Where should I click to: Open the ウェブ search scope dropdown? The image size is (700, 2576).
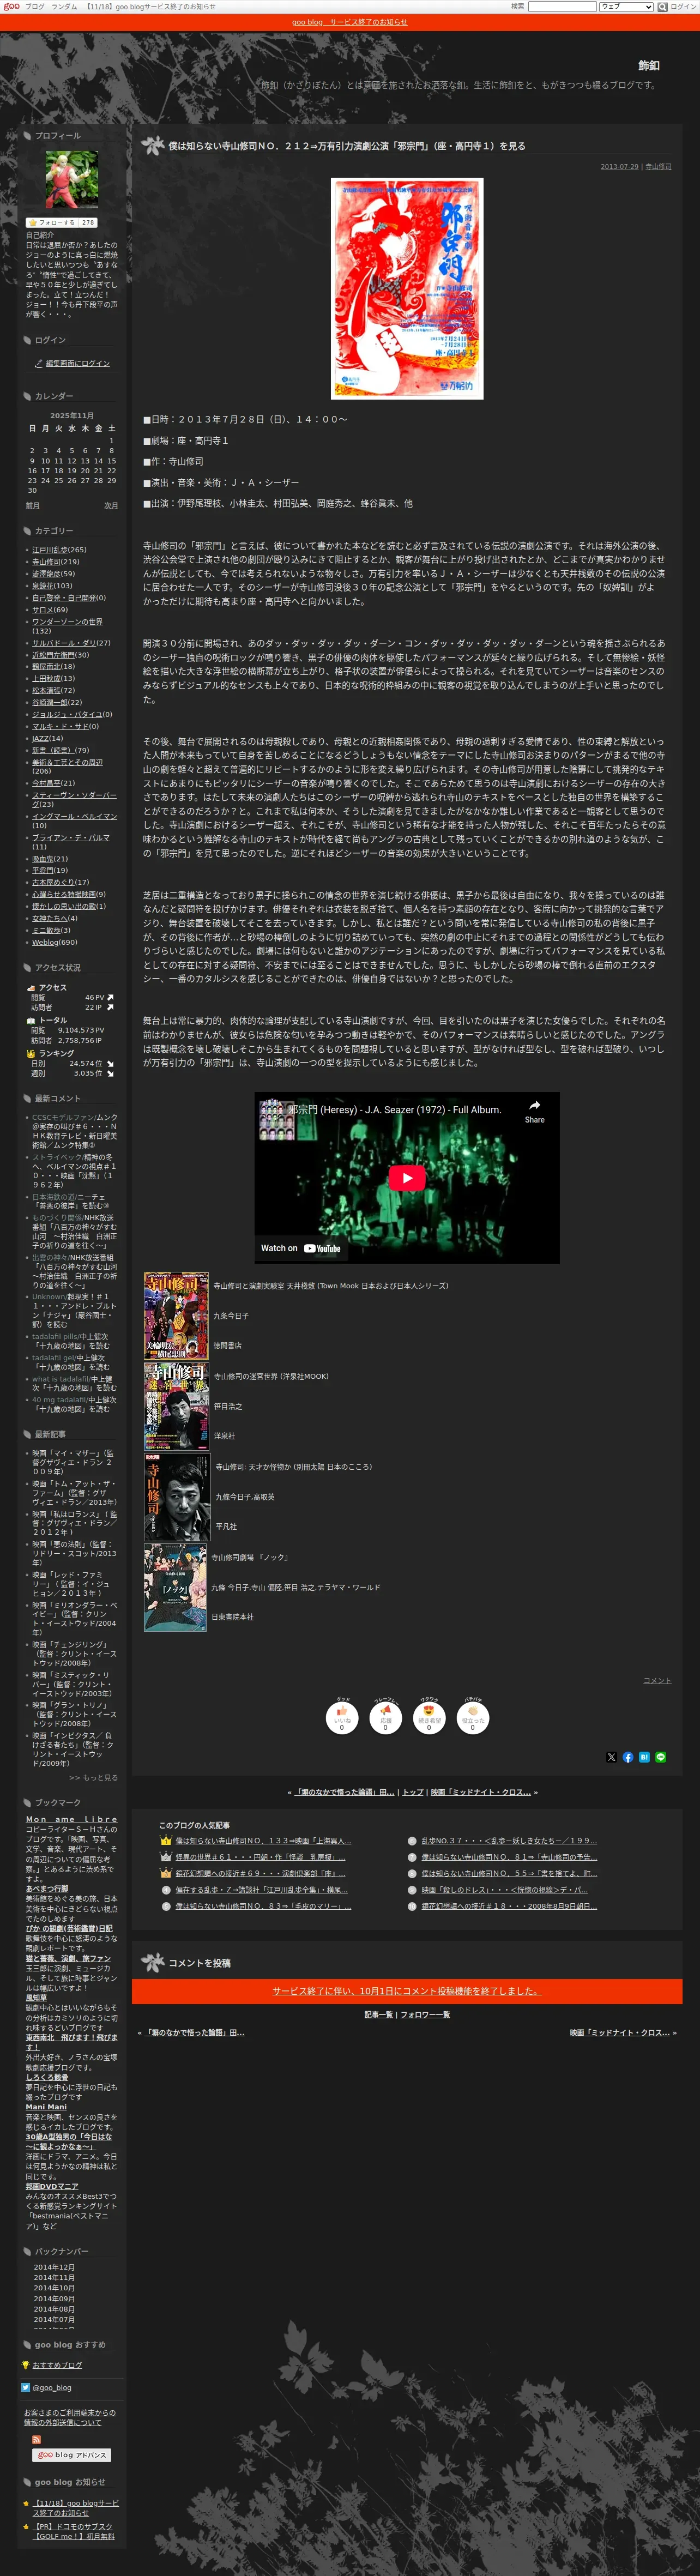coord(626,6)
